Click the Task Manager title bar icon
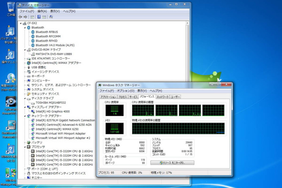The height and width of the screenshot is (188, 282). pos(99,85)
